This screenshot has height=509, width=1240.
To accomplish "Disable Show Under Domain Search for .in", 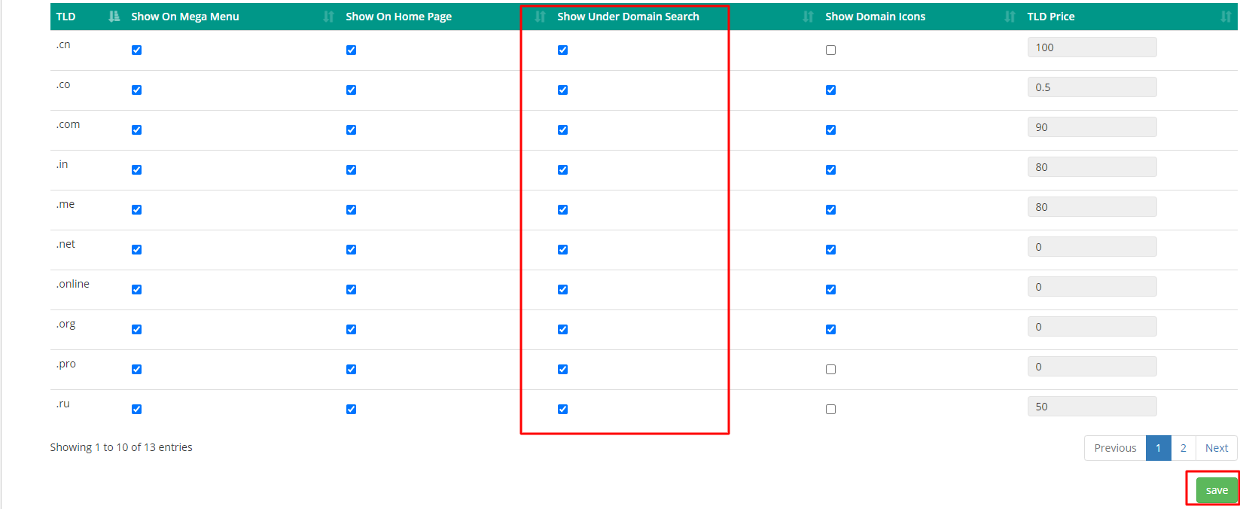I will 562,170.
